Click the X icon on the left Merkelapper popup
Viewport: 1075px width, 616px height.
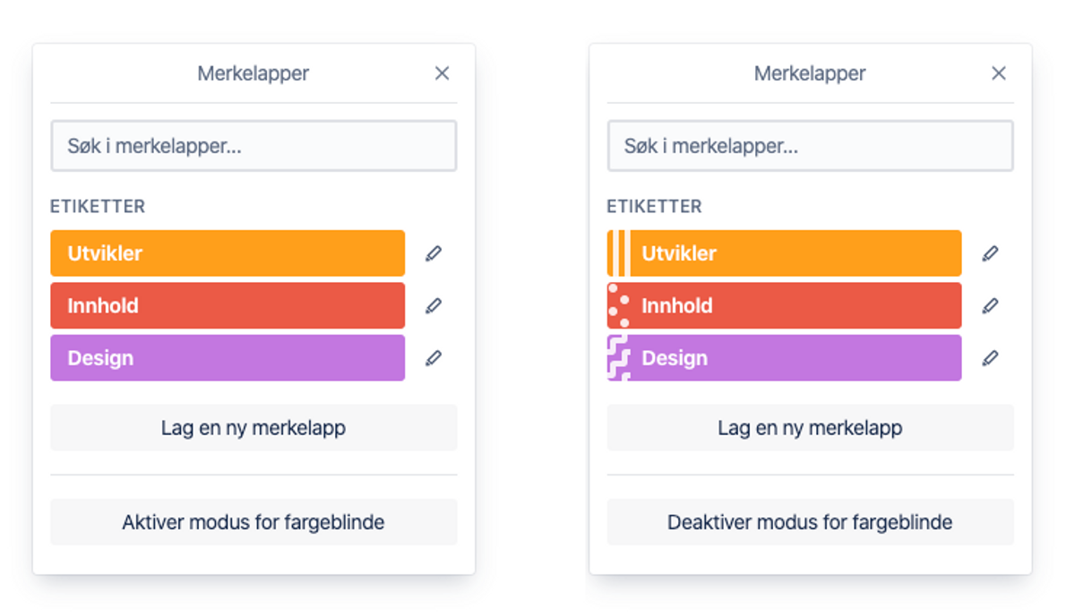[442, 73]
